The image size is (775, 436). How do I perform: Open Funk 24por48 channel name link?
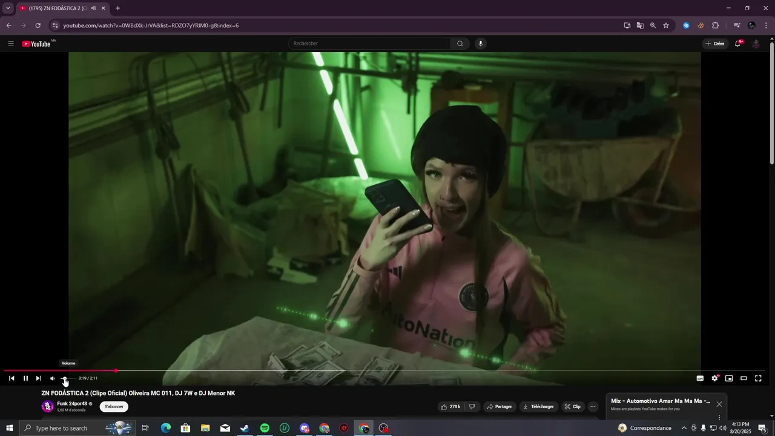pos(72,404)
